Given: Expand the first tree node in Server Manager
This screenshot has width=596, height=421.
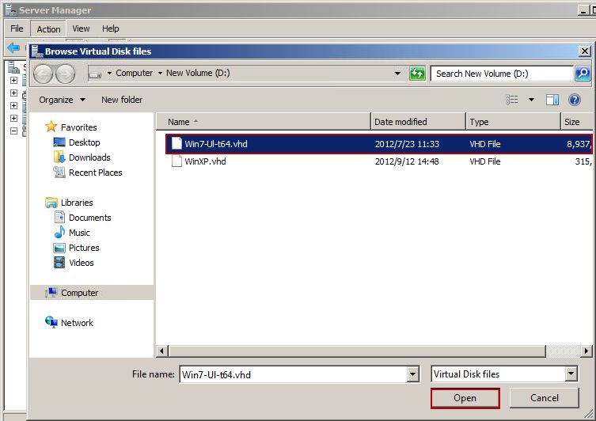Looking at the screenshot, I should tap(13, 80).
